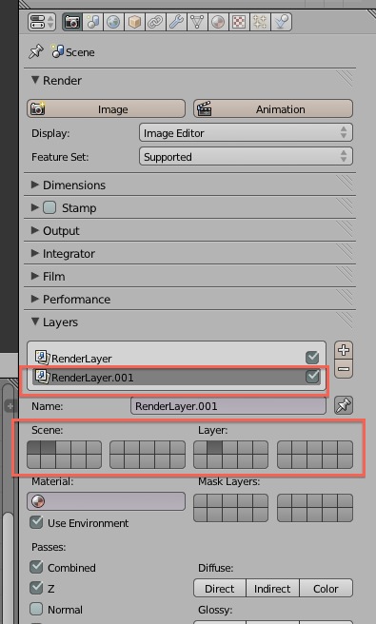Toggle the pin next to Name field
This screenshot has width=376, height=624.
pos(344,406)
